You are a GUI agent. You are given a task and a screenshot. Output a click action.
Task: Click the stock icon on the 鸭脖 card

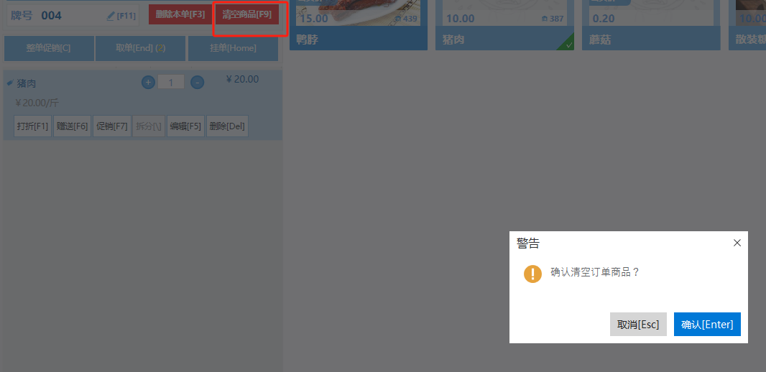tap(397, 19)
